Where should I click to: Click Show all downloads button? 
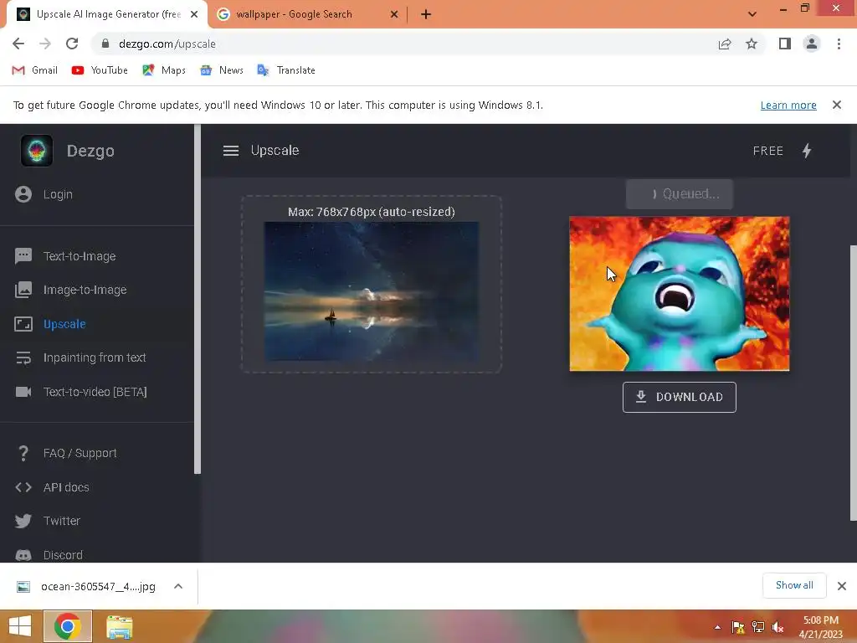pos(794,585)
